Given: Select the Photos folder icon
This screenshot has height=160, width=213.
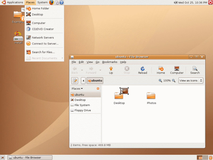Looking at the screenshot, I should (151, 98).
